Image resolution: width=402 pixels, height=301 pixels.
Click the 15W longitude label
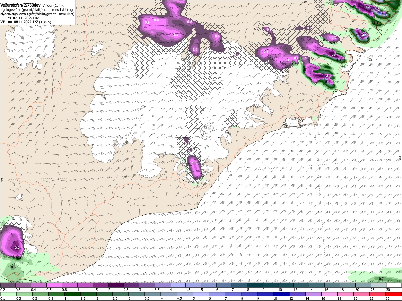coord(304,2)
